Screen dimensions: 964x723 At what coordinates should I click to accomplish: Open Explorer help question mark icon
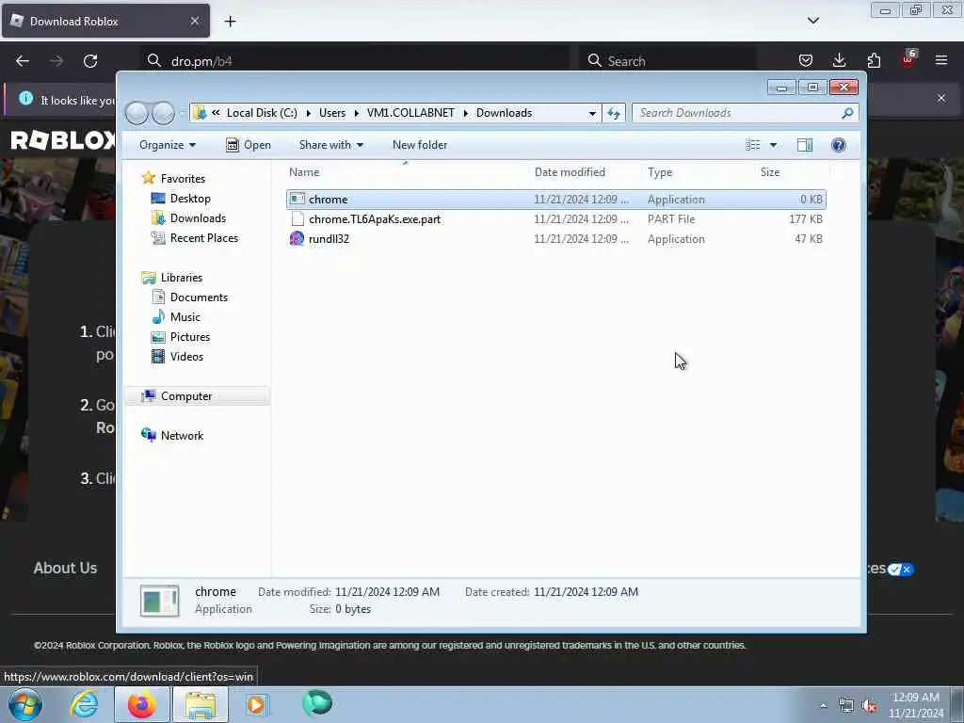(x=839, y=145)
